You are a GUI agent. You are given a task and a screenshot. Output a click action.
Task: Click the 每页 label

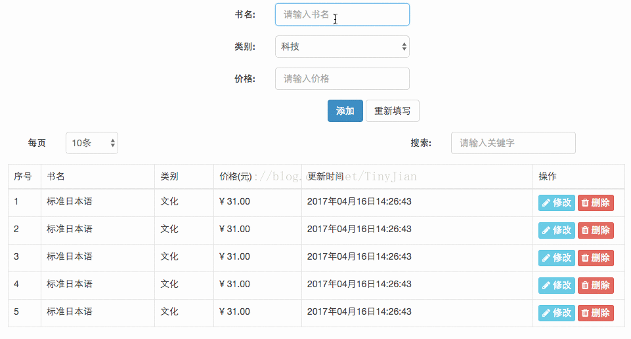click(37, 143)
